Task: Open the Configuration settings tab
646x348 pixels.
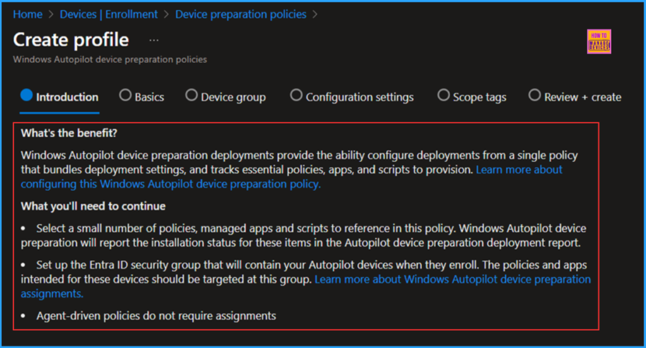Action: (x=352, y=97)
